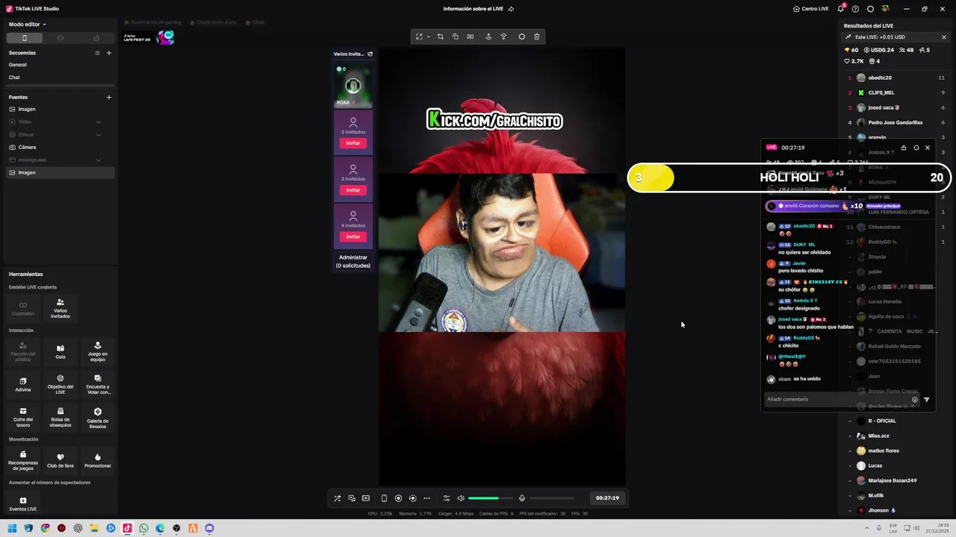The image size is (956, 537).
Task: Open Bolsa de obsequios tool
Action: coord(60,417)
